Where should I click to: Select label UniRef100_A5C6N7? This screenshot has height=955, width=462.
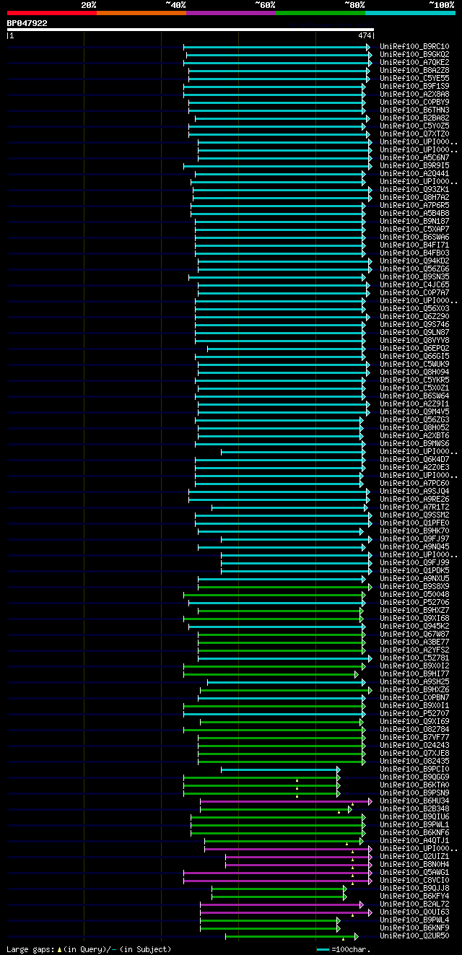[x=414, y=158]
